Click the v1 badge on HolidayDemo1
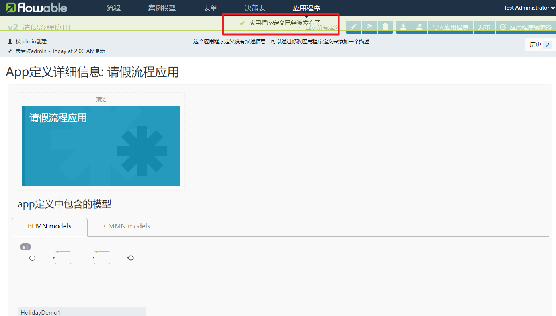The width and height of the screenshot is (556, 316). [25, 247]
